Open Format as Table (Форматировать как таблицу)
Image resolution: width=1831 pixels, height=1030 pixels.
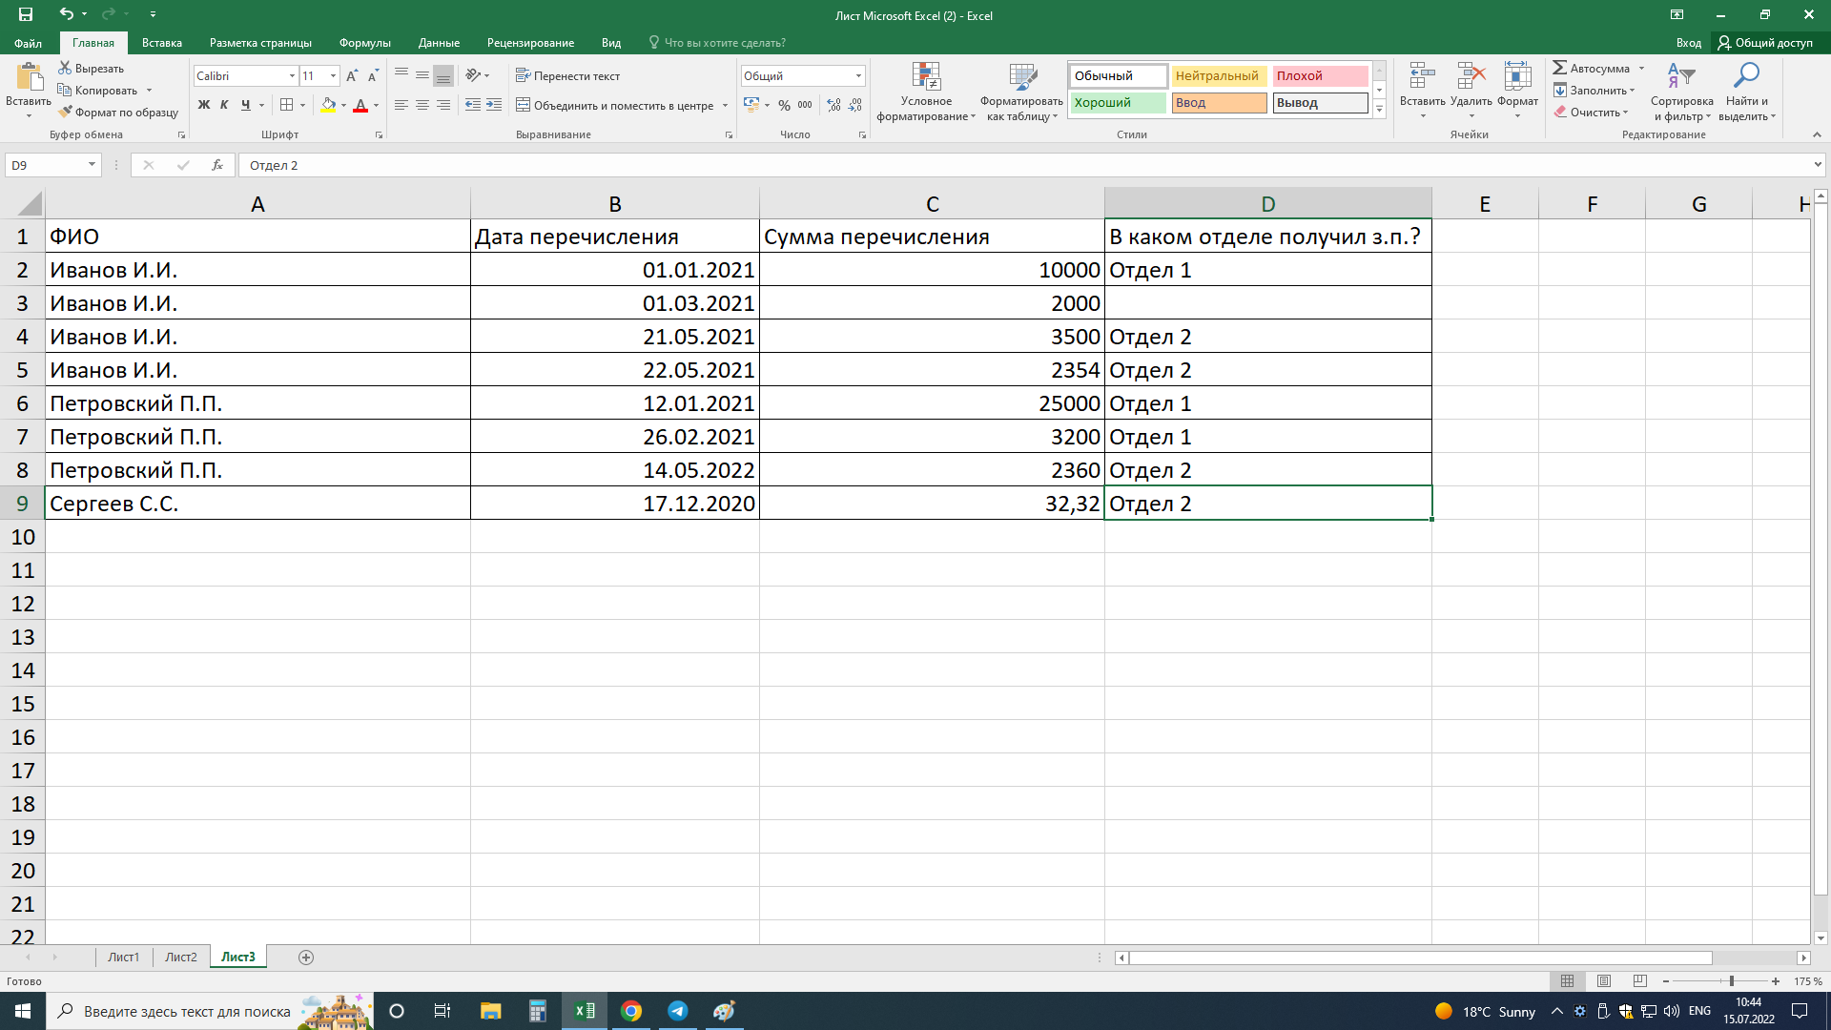click(x=1022, y=92)
